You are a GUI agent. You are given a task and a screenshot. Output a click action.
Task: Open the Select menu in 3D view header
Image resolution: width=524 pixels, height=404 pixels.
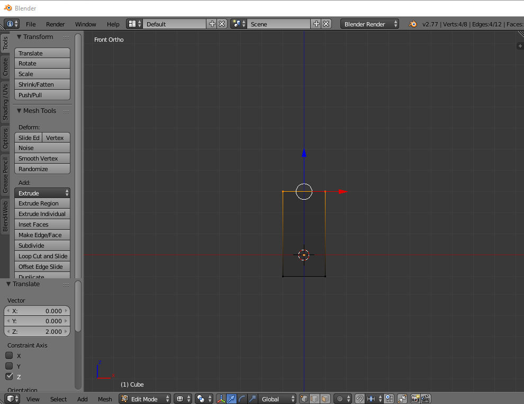pos(58,399)
